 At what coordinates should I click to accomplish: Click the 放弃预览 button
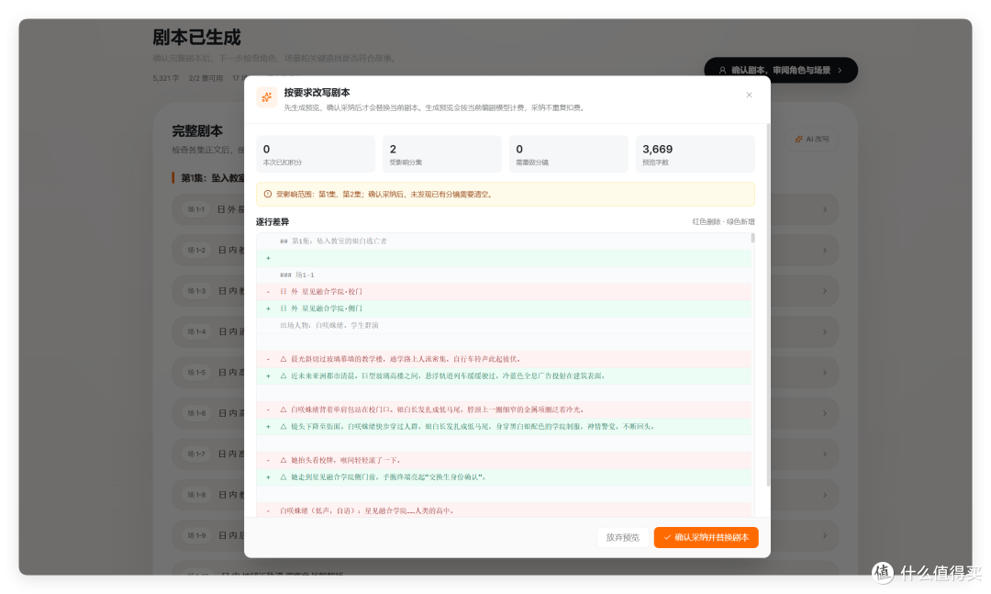(622, 537)
